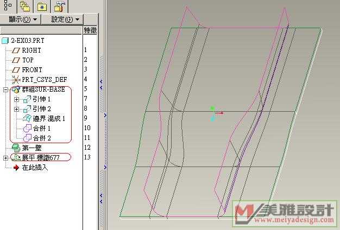The image size is (340, 230).
Task: Switch to the layers tab icon
Action: tap(25, 7)
